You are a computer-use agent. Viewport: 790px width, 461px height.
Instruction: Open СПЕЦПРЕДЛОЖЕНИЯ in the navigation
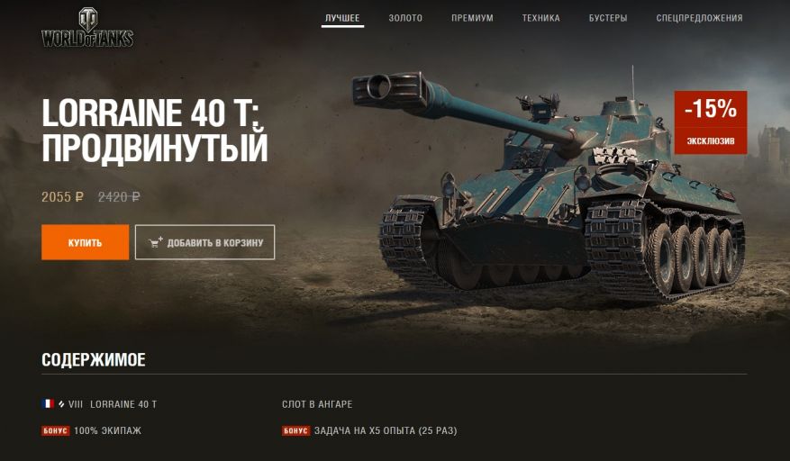coord(699,18)
